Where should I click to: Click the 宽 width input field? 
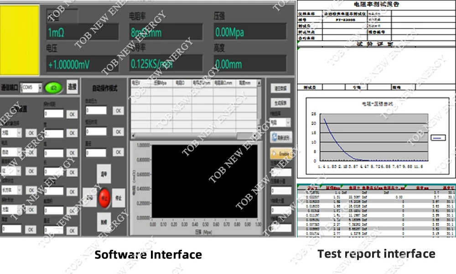click(x=54, y=133)
